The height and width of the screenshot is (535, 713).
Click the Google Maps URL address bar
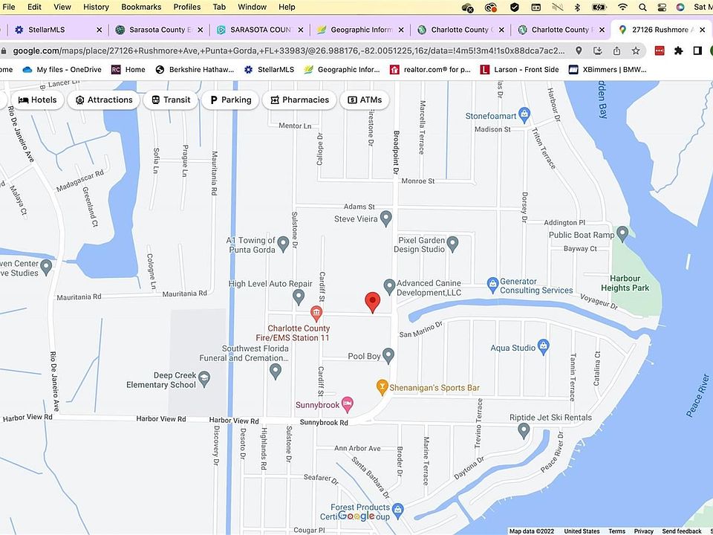pos(289,51)
